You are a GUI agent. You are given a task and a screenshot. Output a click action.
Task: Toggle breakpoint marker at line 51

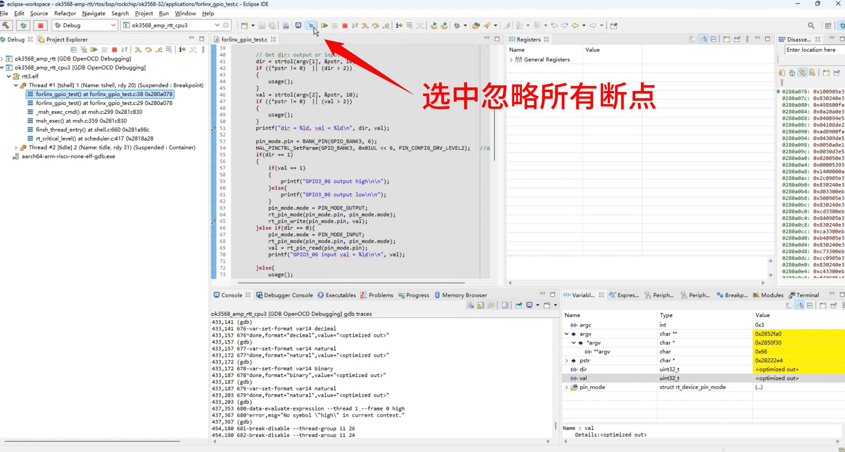coord(214,128)
